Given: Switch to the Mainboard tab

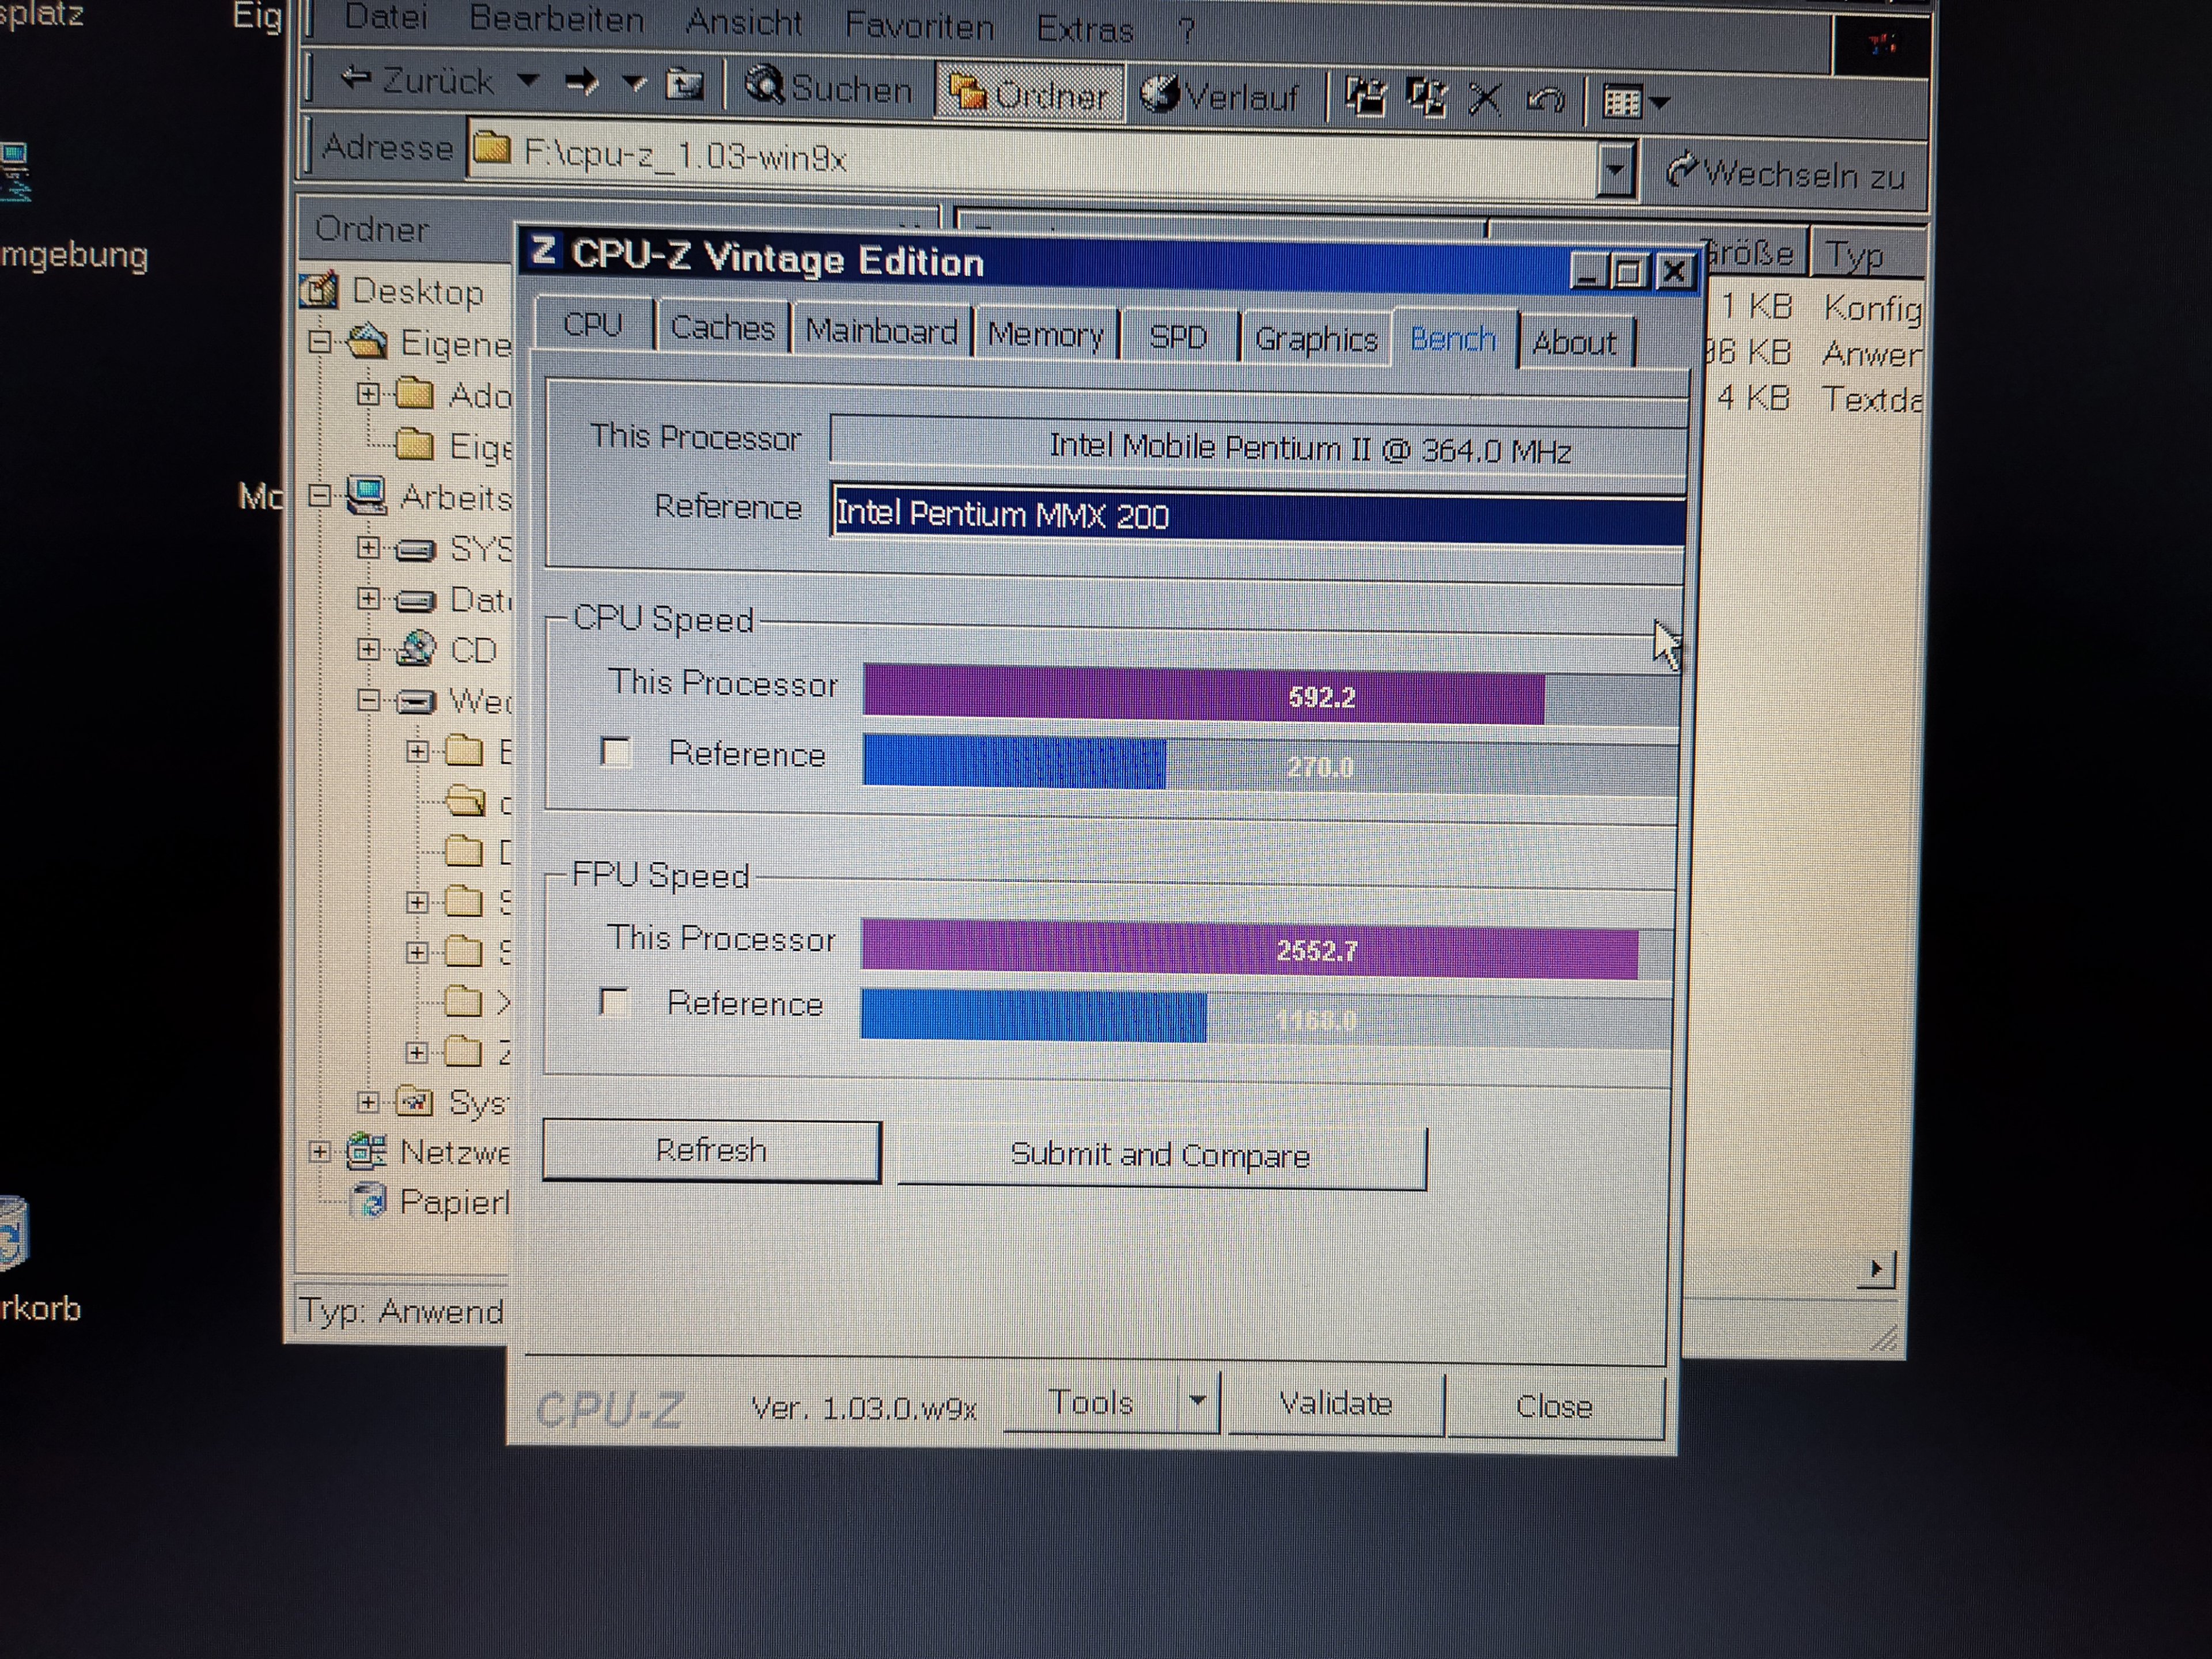Looking at the screenshot, I should [881, 331].
